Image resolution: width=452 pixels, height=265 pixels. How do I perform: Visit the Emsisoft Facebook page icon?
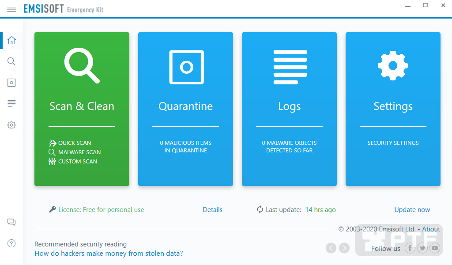click(410, 248)
